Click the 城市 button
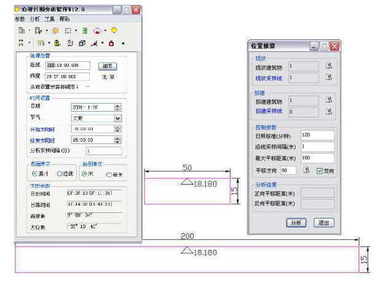Image resolution: width=381 pixels, height=281 pixels. [x=108, y=66]
